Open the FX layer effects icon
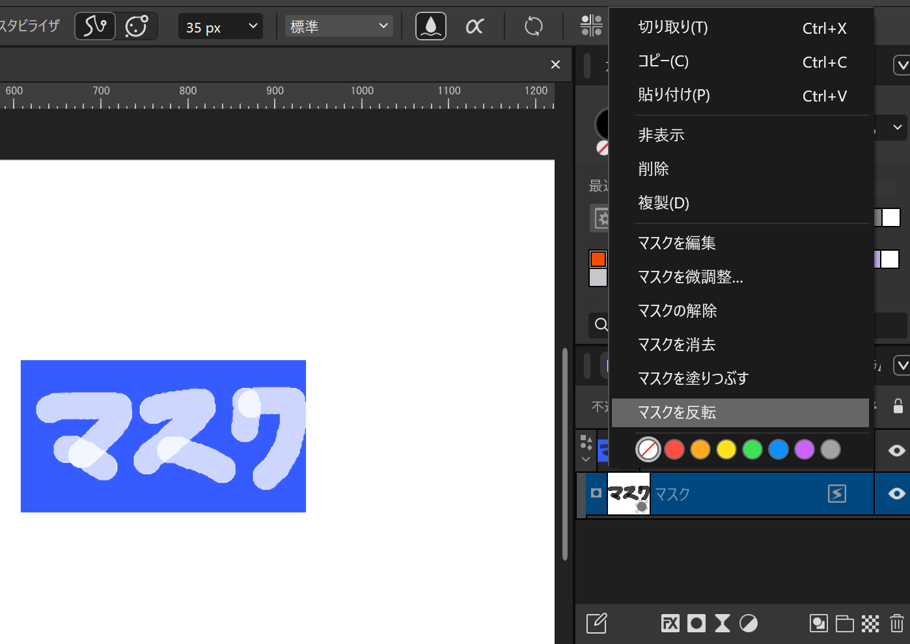This screenshot has height=644, width=910. pos(670,623)
